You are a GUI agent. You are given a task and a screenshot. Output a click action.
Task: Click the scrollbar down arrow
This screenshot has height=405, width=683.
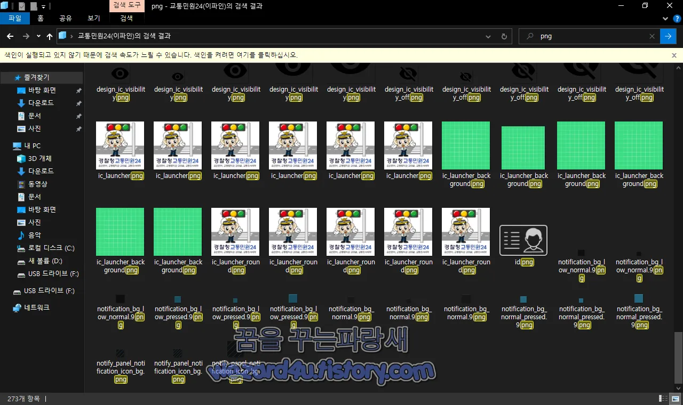[x=678, y=388]
